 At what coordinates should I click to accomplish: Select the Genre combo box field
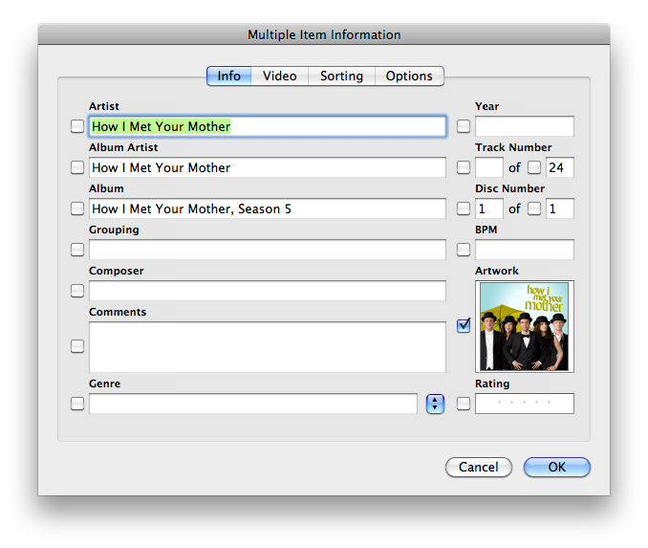tap(253, 404)
